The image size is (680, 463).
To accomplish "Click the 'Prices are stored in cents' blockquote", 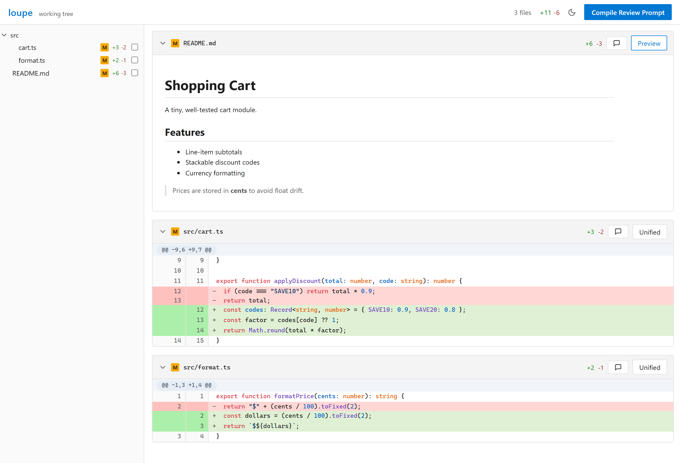I will click(238, 191).
